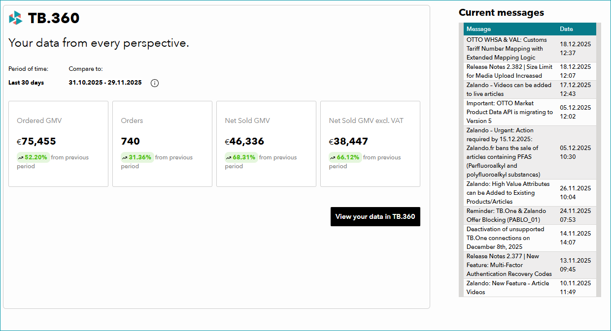
Task: Open Release Notes 2.382 message
Action: (509, 71)
